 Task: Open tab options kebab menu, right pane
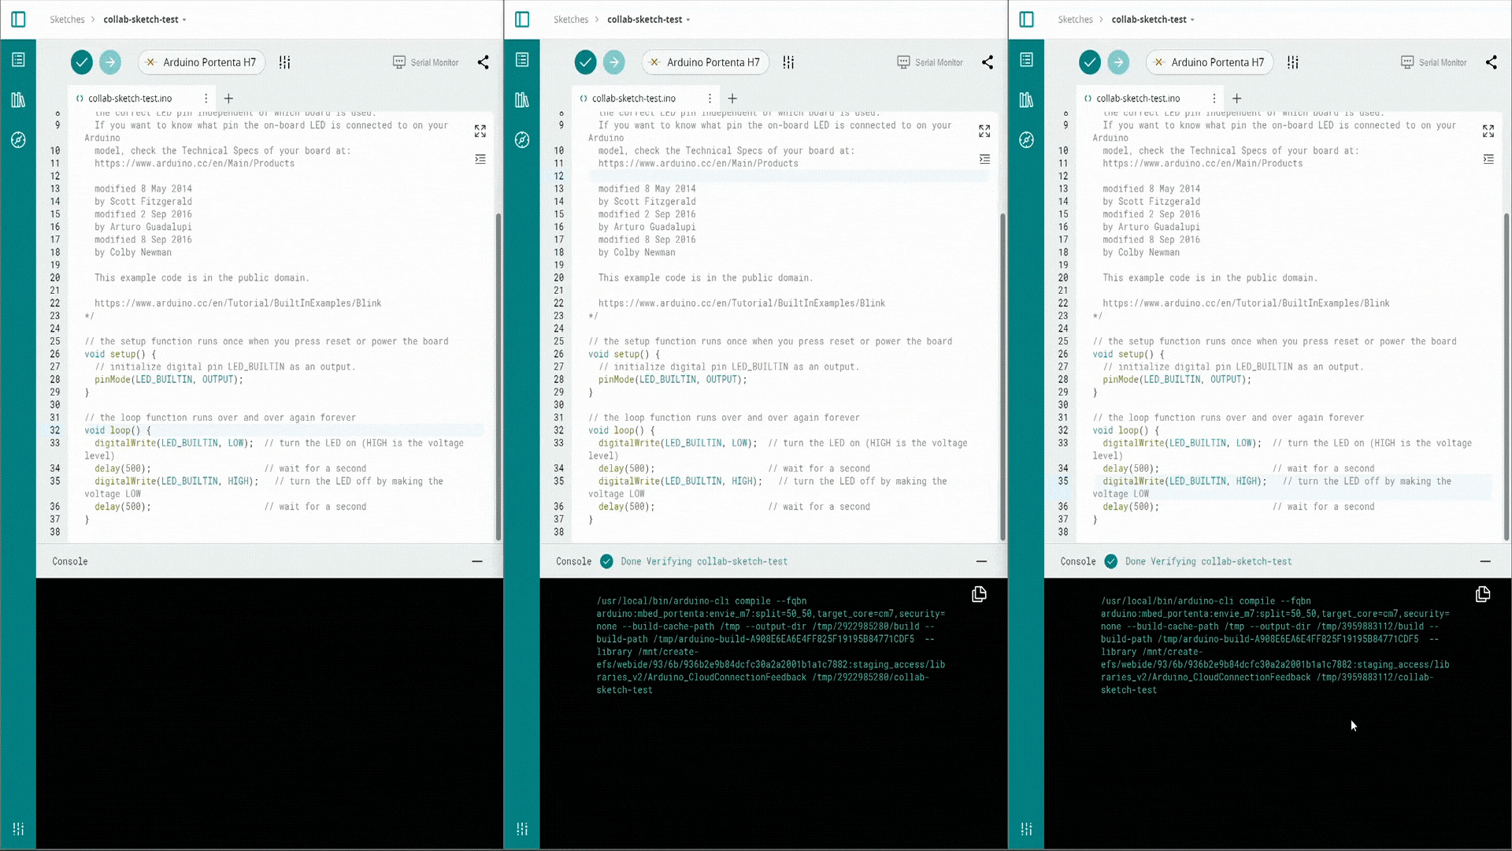[x=1214, y=98]
